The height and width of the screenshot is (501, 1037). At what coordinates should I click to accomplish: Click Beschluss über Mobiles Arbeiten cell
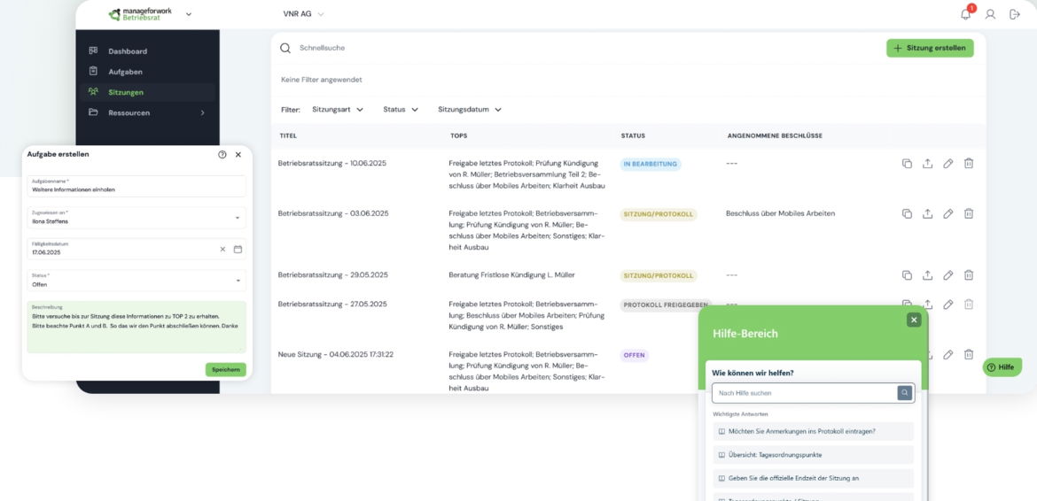point(780,214)
